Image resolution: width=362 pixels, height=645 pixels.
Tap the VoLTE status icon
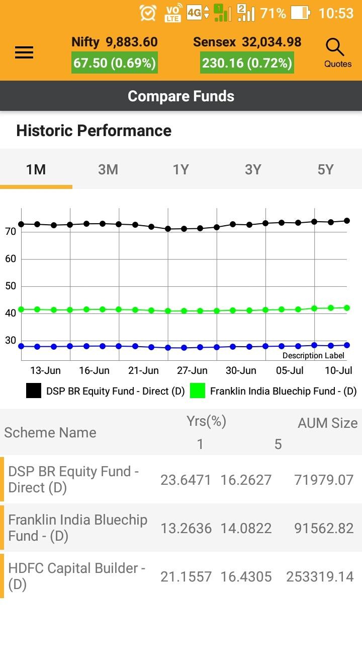pos(173,13)
